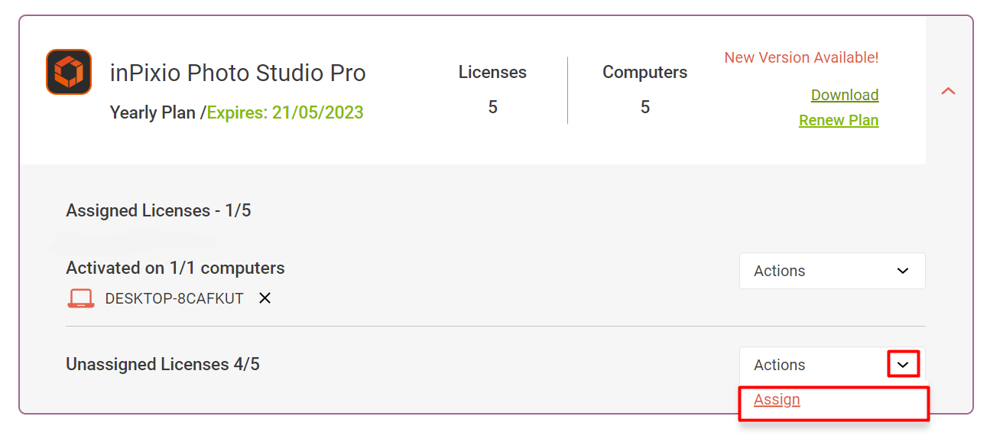The image size is (990, 439).
Task: Click the arrow on the Unassigned Licenses Actions dropdown
Action: [903, 365]
